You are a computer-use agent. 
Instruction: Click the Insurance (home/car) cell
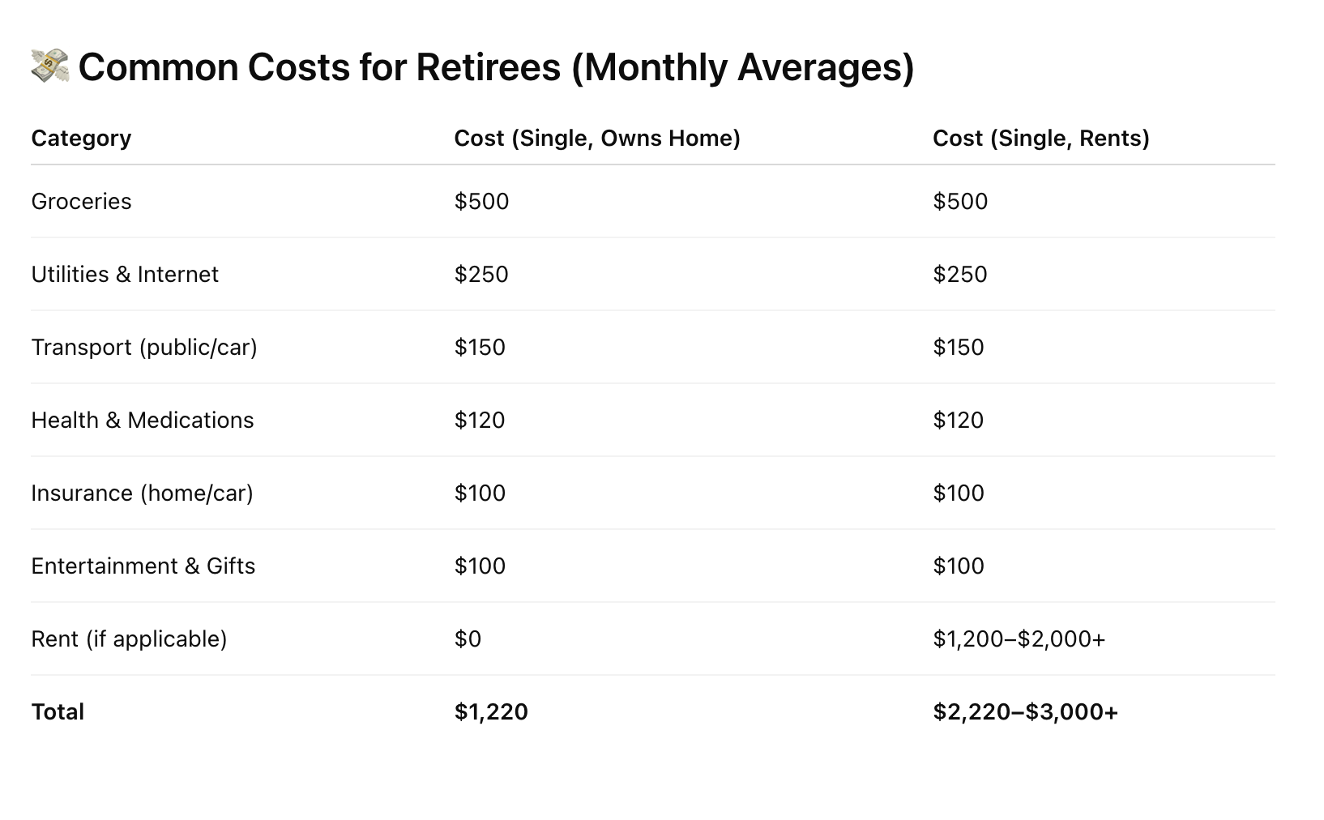pyautogui.click(x=142, y=493)
